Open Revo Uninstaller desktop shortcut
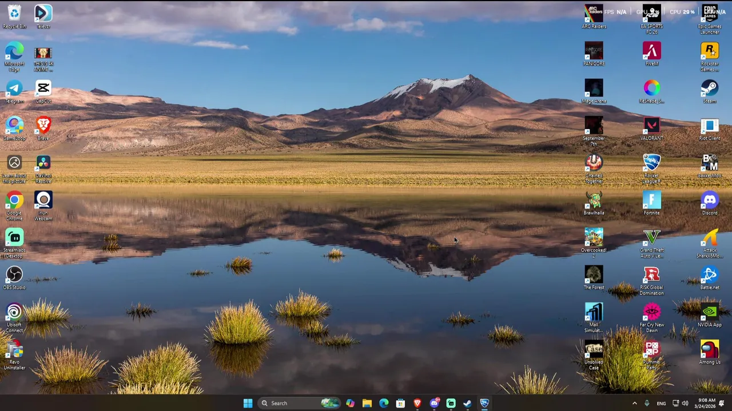Image resolution: width=732 pixels, height=411 pixels. click(x=14, y=355)
